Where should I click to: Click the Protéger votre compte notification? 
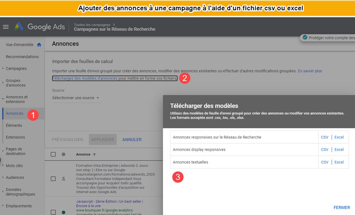pos(328,38)
